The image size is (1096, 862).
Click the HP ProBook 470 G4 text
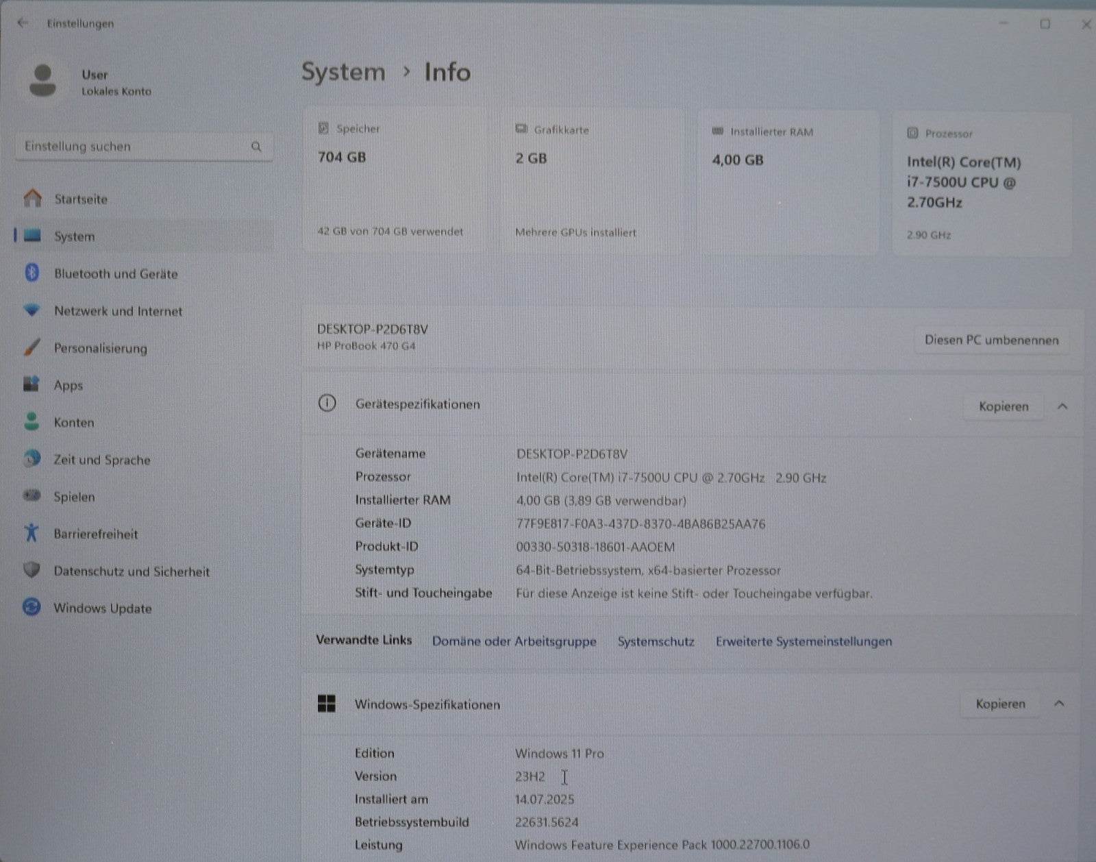(366, 346)
